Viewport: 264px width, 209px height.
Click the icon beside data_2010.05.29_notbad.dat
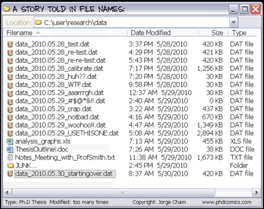[10, 117]
